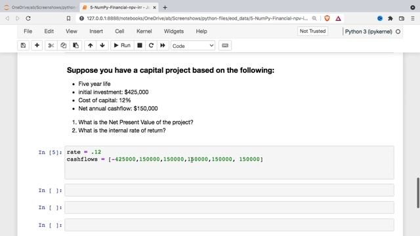The image size is (420, 236).
Task: Click the 'initial investment: $425,000' bullet
Action: click(x=114, y=92)
